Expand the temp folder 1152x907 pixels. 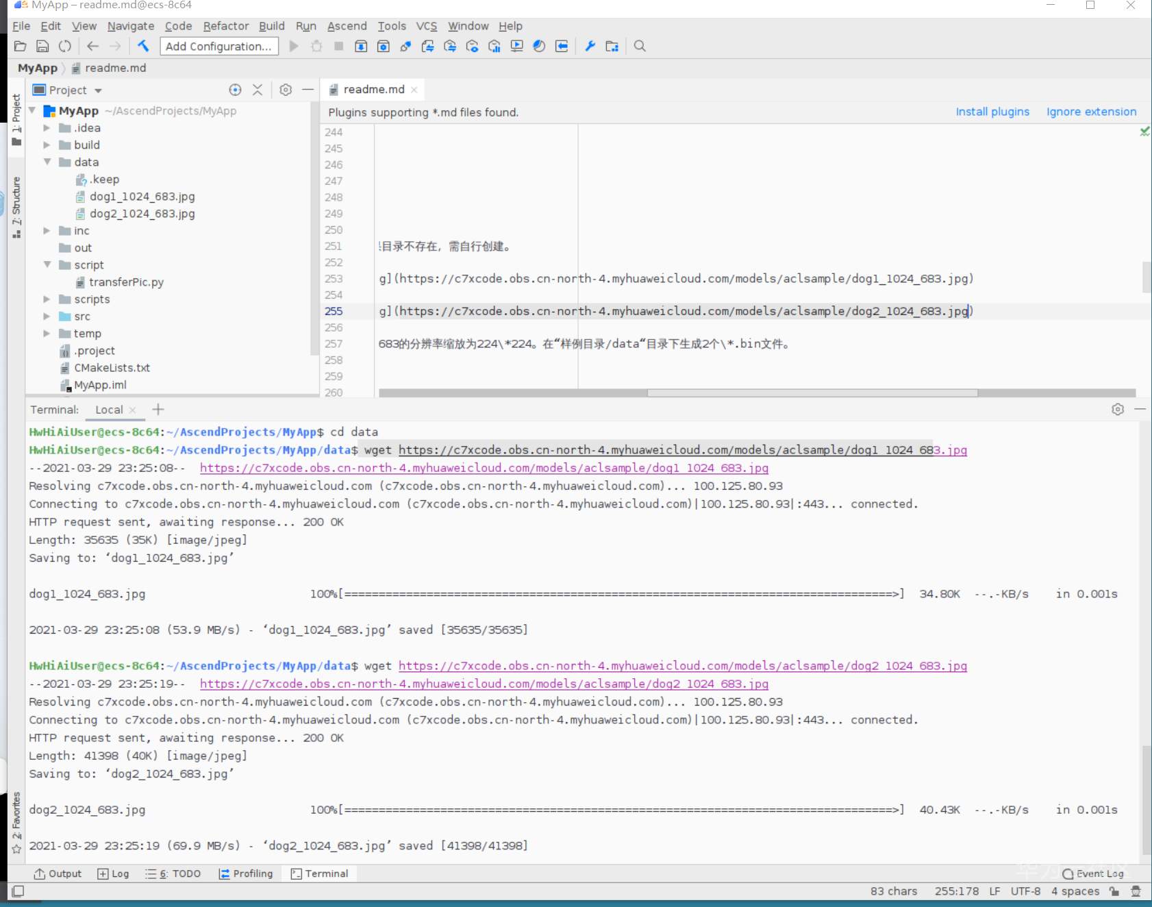pos(47,333)
